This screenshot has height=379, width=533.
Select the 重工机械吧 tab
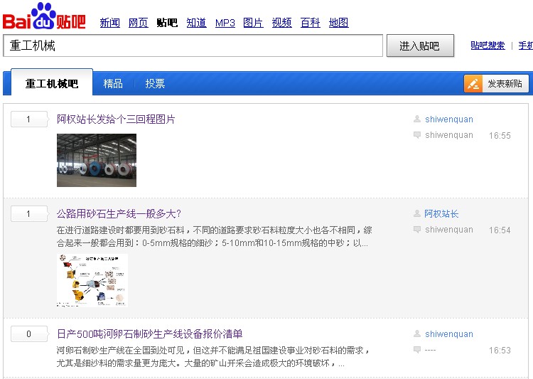[52, 82]
